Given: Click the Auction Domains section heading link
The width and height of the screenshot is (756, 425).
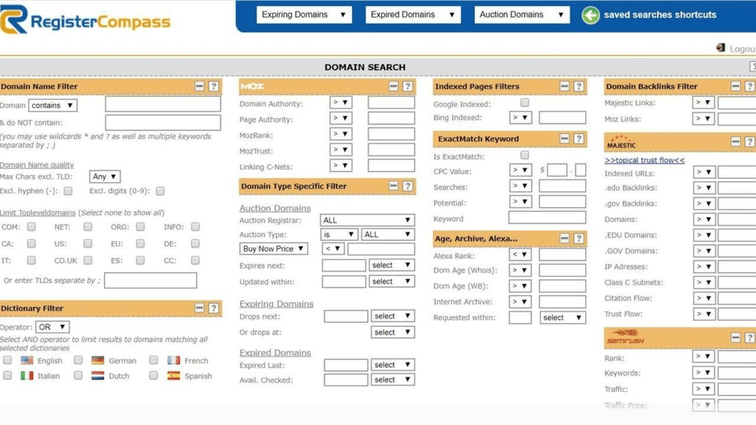Looking at the screenshot, I should pyautogui.click(x=275, y=208).
